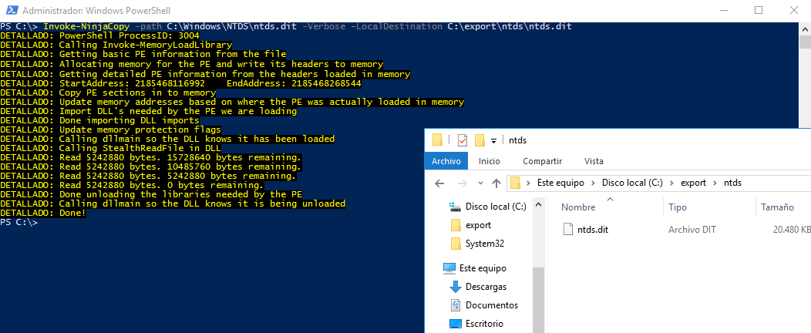
Task: Click the System32 folder icon
Action: tap(456, 244)
